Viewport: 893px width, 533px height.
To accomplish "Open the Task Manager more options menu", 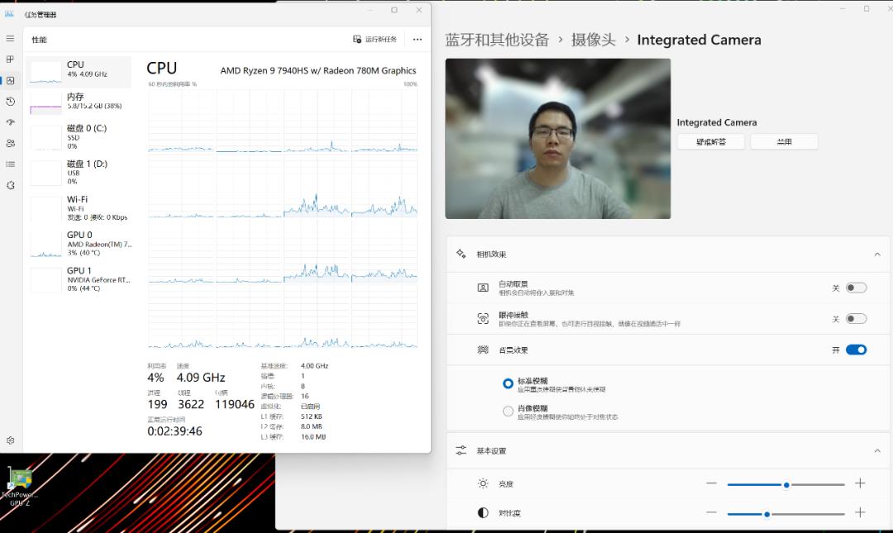I will tap(417, 39).
